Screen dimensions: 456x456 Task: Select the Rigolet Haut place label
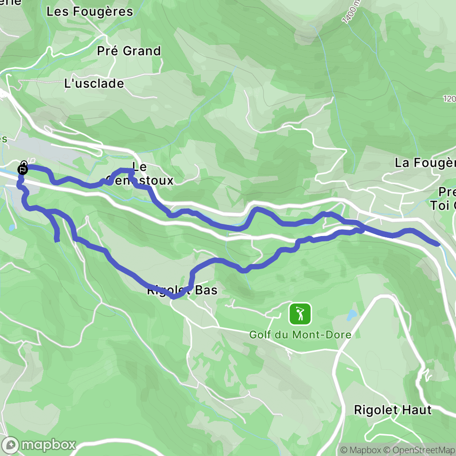(393, 410)
